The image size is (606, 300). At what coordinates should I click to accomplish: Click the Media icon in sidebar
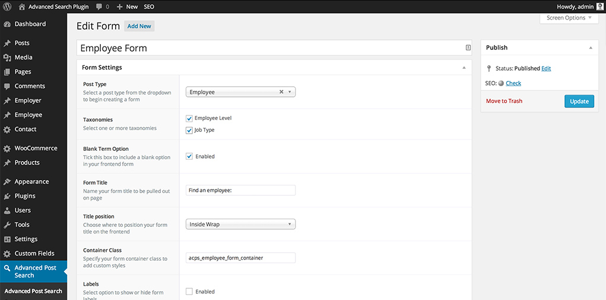(x=7, y=57)
